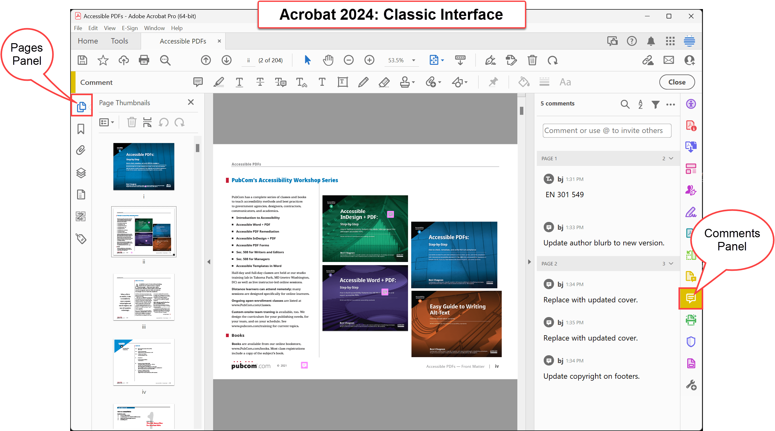775x431 pixels.
Task: Toggle the Comments panel closed
Action: tap(690, 299)
